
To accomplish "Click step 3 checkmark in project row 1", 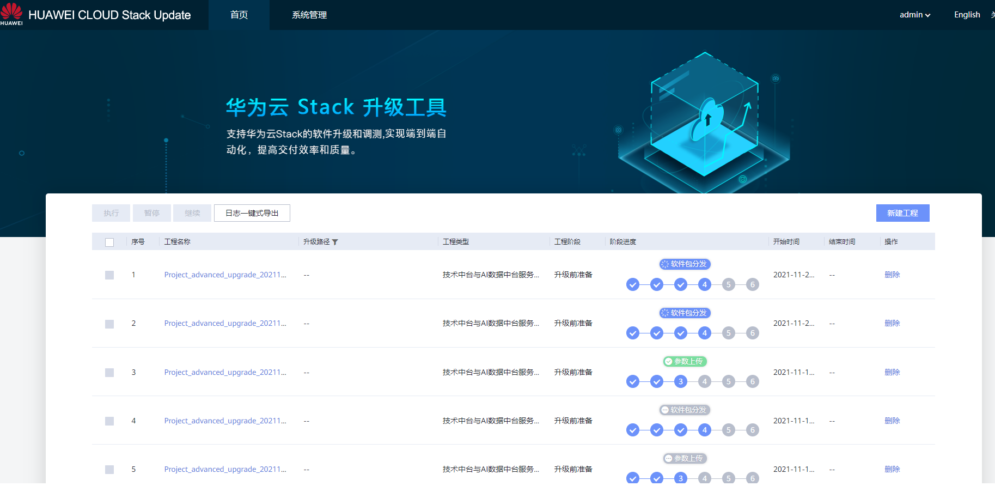I will pyautogui.click(x=681, y=284).
